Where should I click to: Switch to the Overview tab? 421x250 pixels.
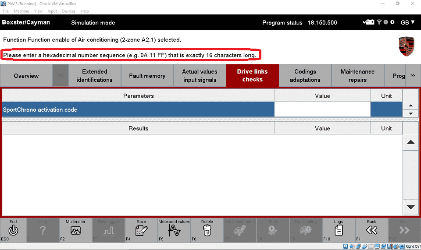coord(26,76)
